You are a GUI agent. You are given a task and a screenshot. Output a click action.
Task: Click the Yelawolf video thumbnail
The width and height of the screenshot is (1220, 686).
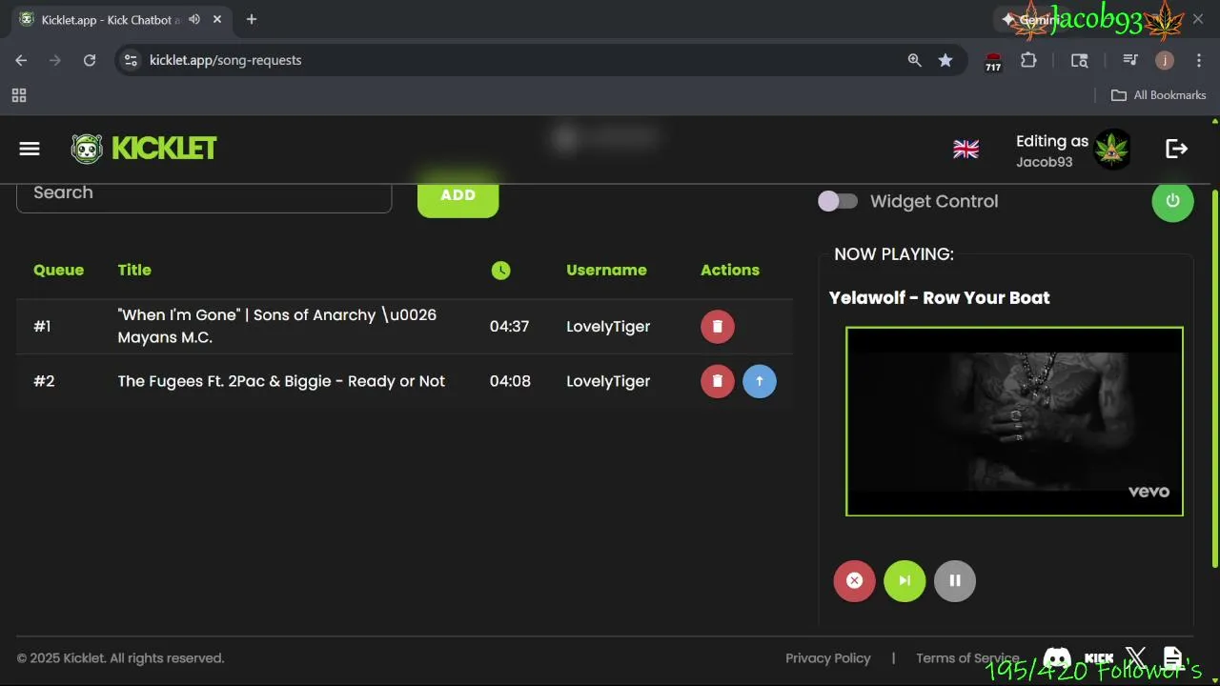click(1014, 421)
